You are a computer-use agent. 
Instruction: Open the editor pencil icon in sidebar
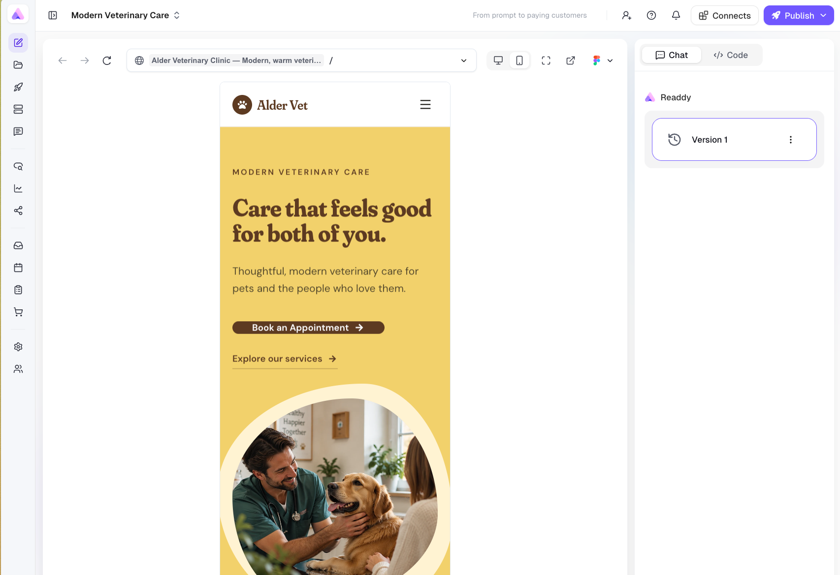click(18, 43)
